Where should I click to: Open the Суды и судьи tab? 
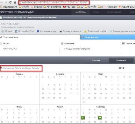click(108, 37)
